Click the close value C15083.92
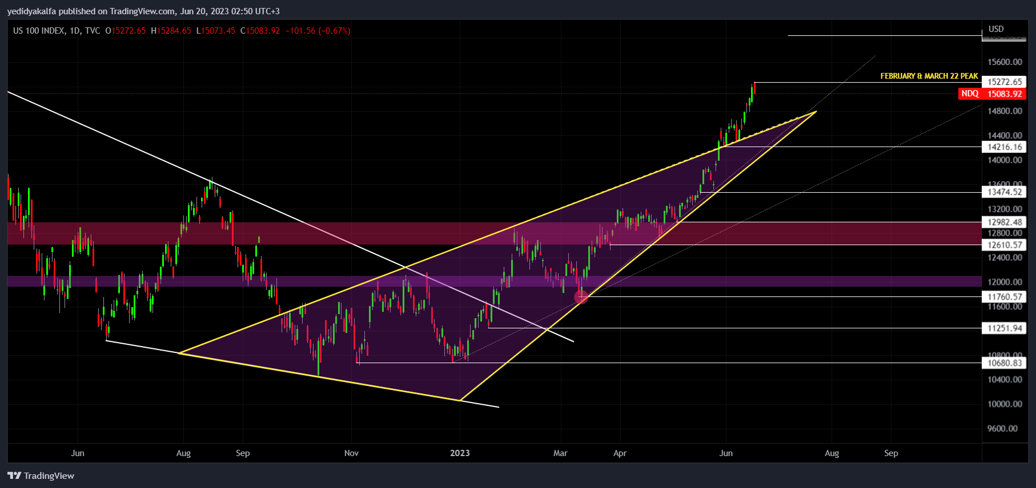 260,31
